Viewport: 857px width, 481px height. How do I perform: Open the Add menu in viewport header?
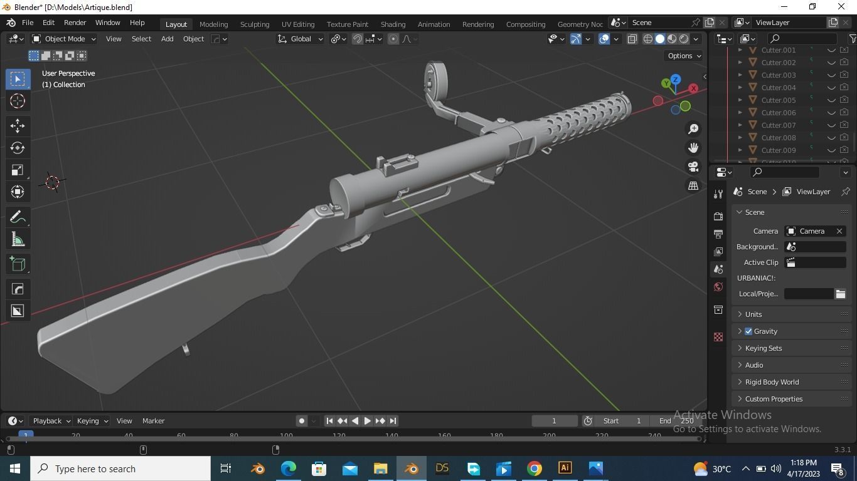coord(167,39)
